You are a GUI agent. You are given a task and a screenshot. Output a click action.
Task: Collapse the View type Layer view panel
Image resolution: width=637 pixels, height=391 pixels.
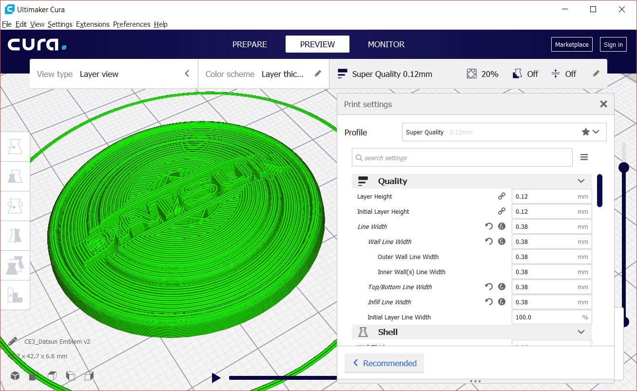click(x=187, y=74)
